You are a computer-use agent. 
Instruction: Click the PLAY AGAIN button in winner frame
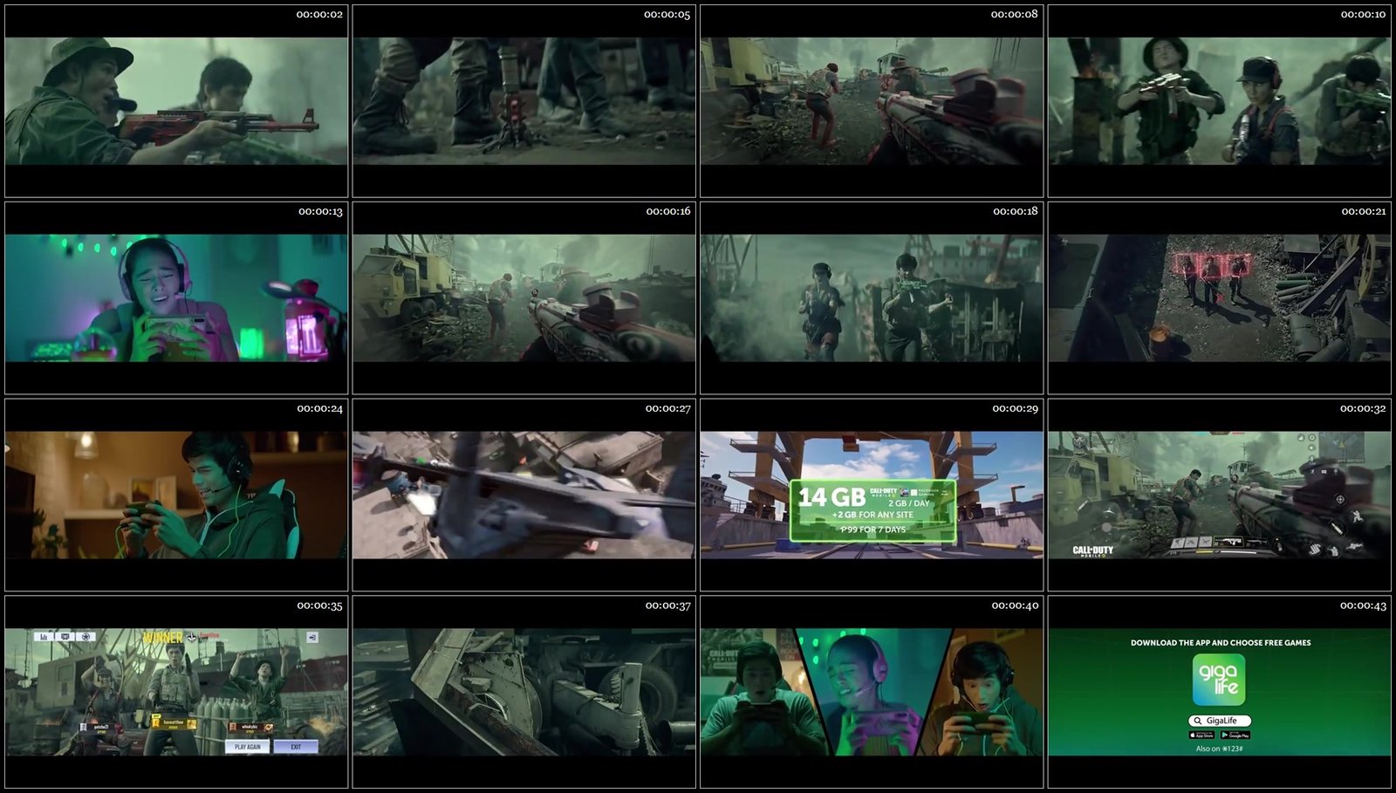(x=247, y=747)
